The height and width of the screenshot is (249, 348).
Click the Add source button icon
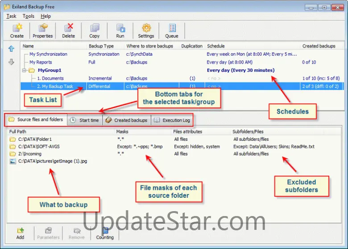coord(20,230)
